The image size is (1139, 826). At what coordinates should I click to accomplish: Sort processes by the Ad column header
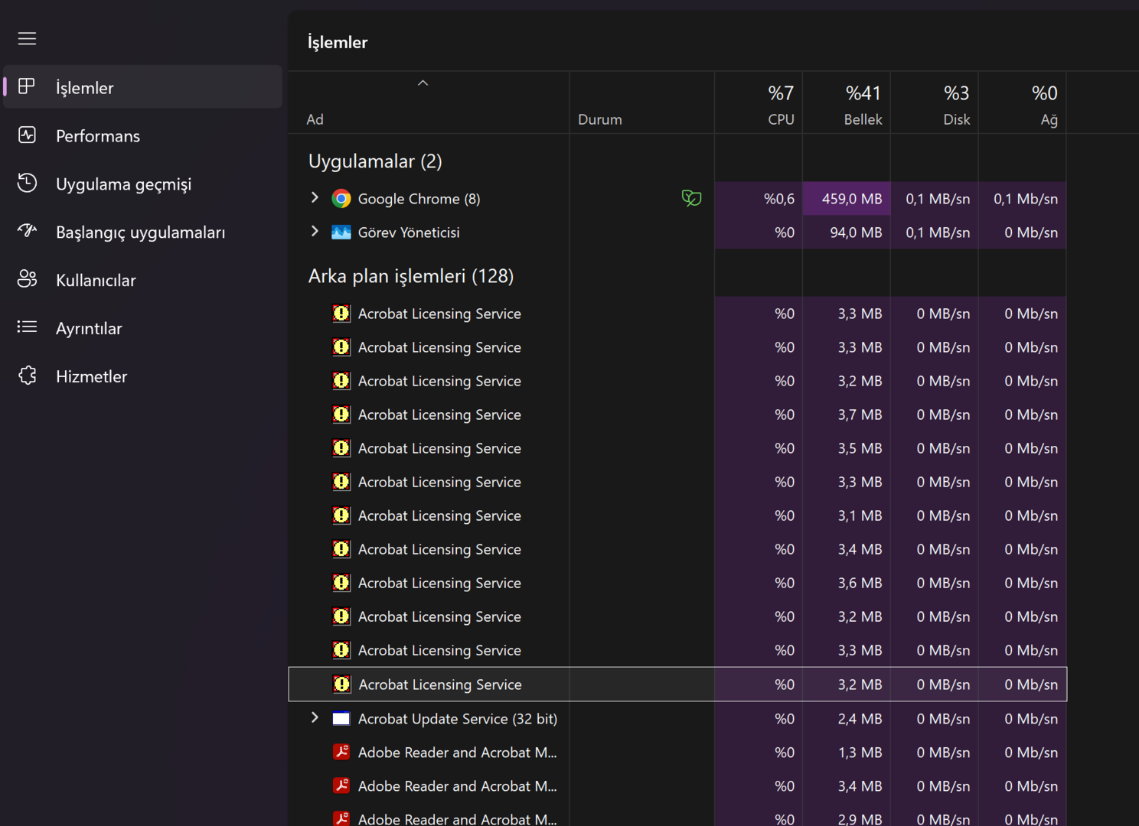pos(429,103)
